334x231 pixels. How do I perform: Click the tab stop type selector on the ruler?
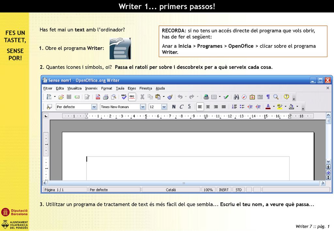46,116
